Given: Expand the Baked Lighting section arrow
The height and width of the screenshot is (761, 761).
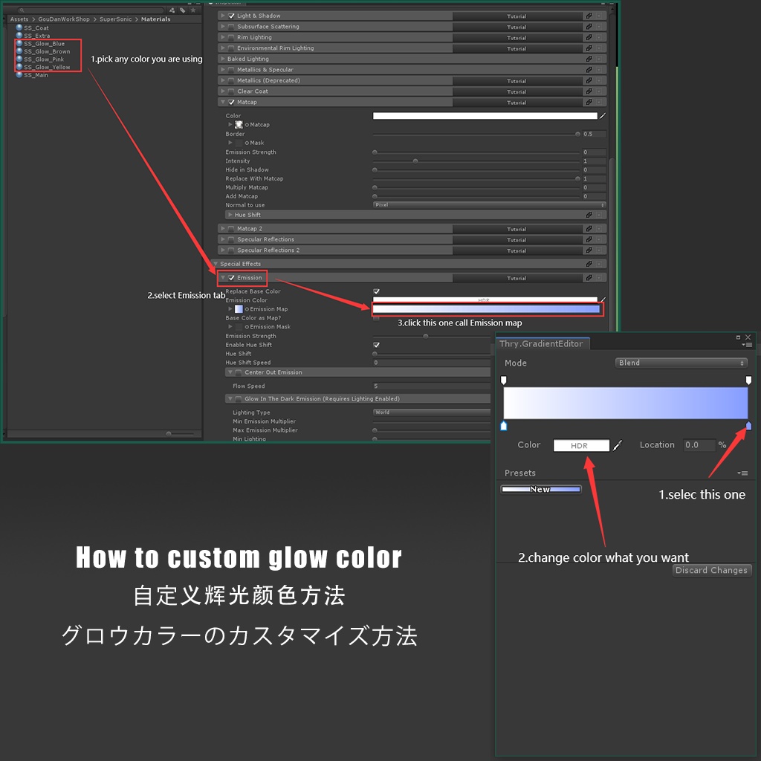Looking at the screenshot, I should (x=223, y=59).
